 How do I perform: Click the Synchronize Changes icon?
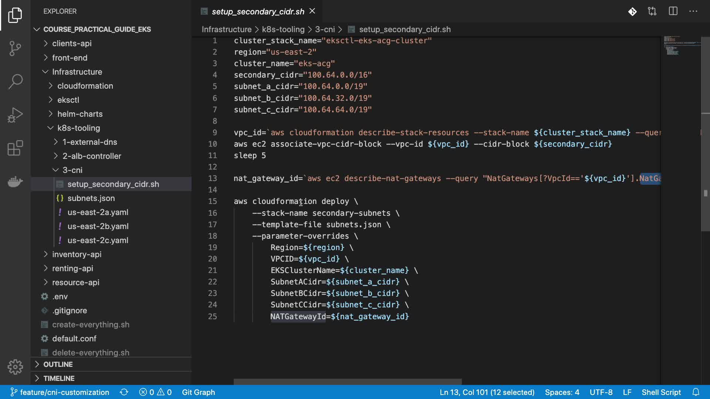(x=124, y=392)
